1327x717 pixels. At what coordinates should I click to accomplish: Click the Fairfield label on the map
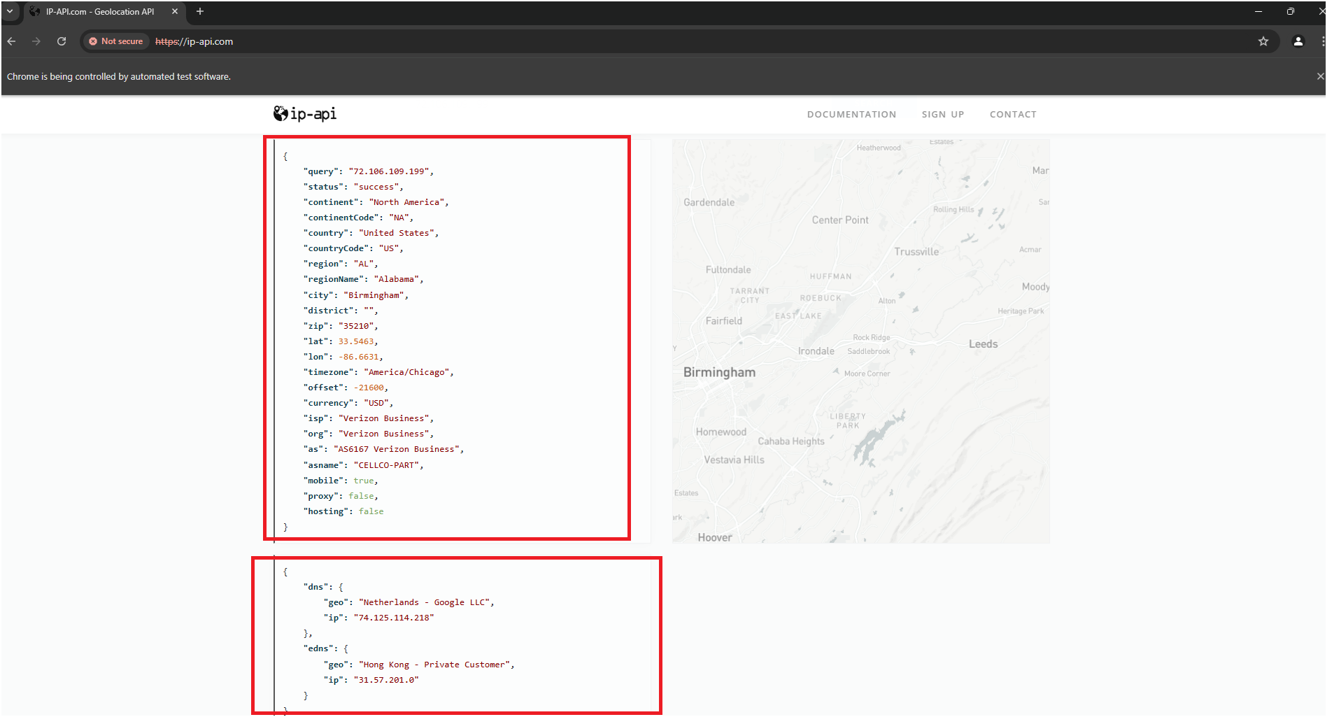[x=724, y=321]
